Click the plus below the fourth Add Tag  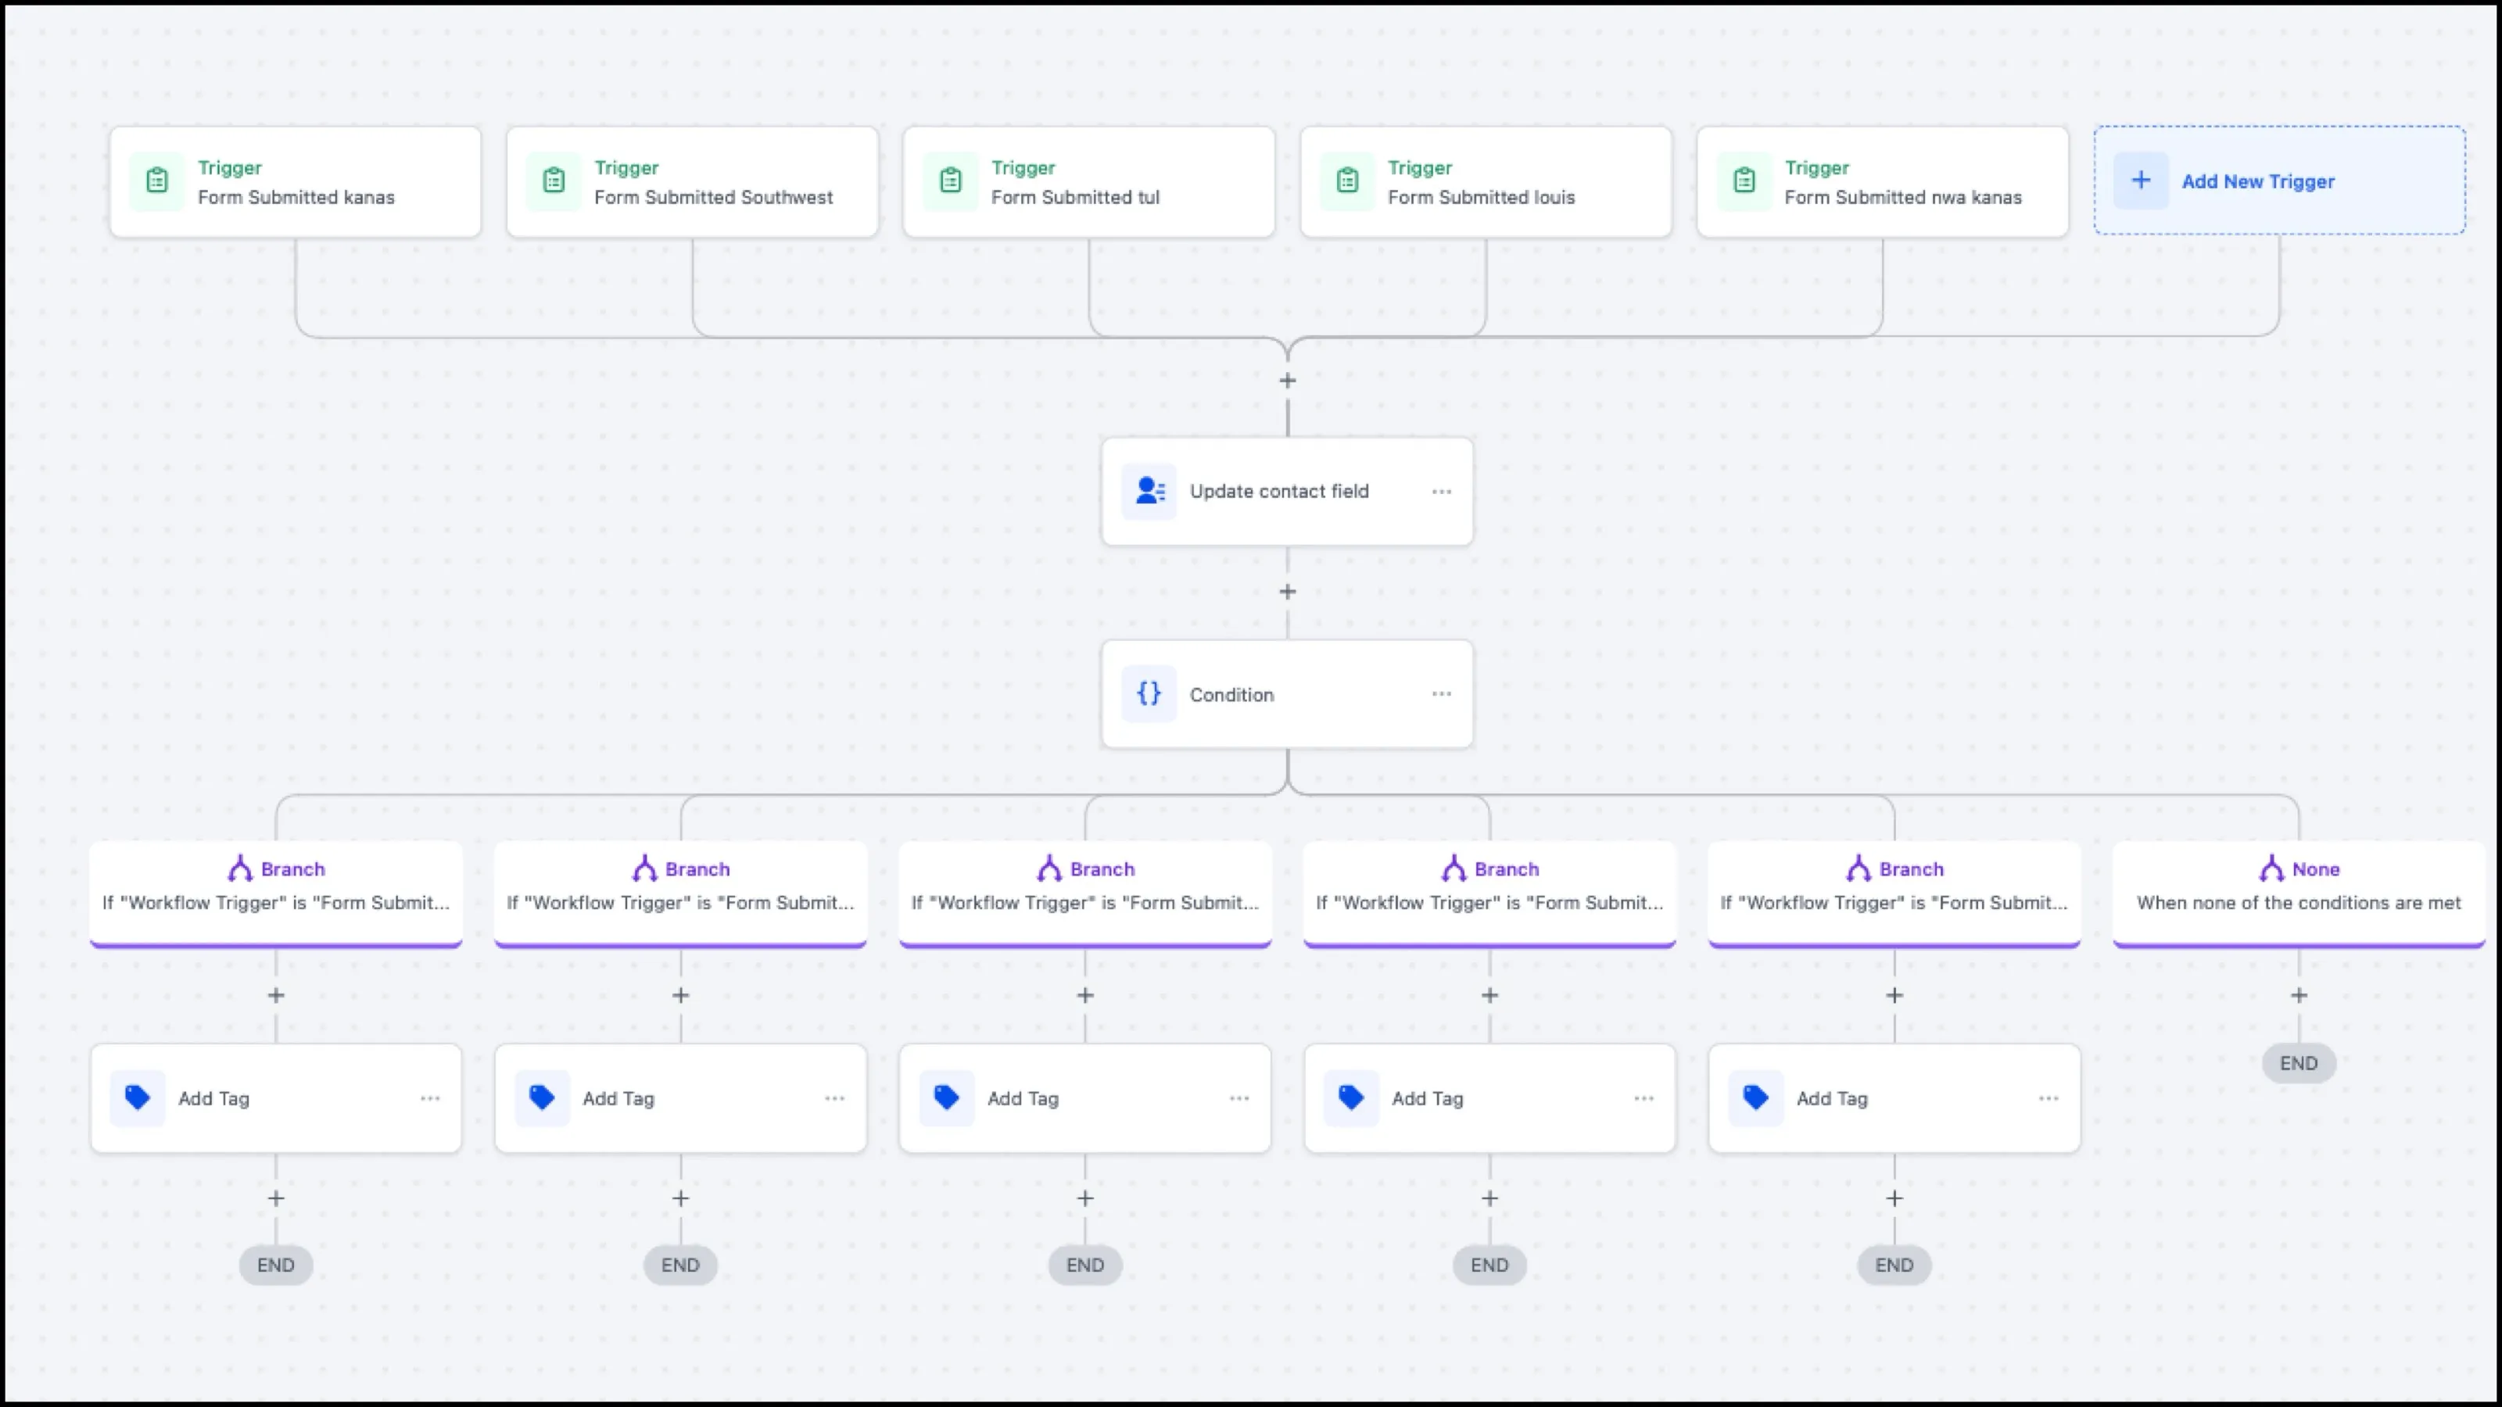click(1490, 1198)
